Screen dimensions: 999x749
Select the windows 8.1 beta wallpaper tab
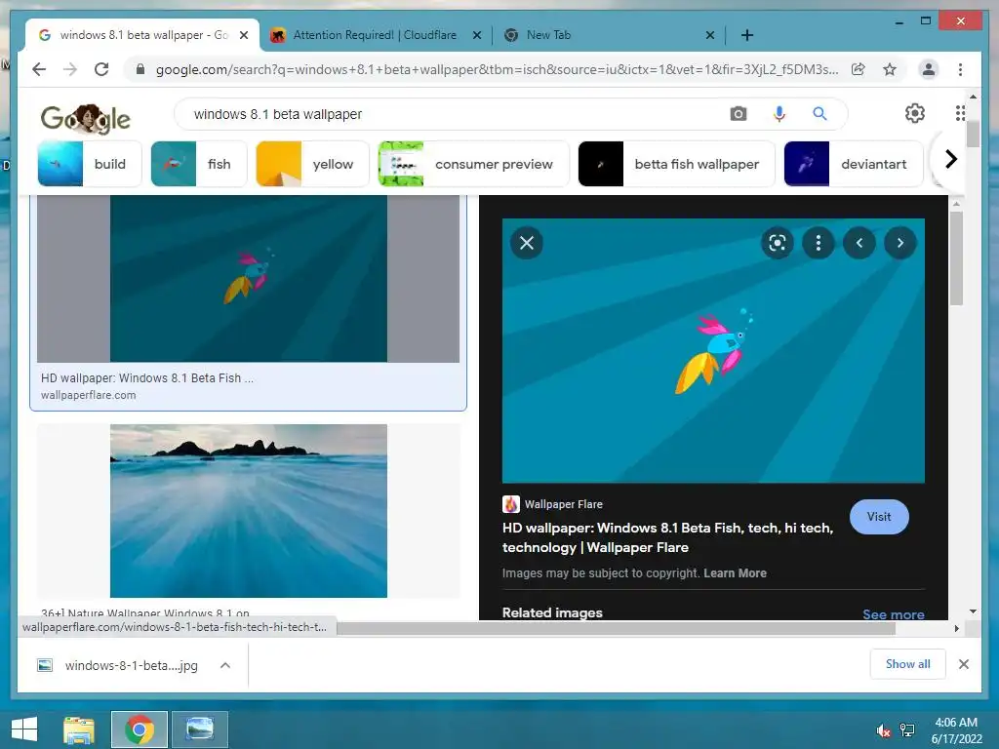[142, 35]
